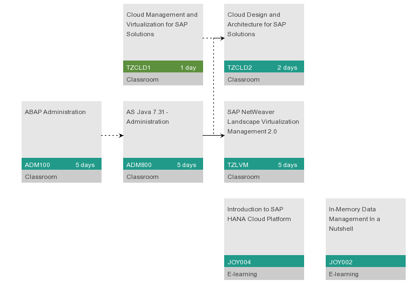The height and width of the screenshot is (287, 417).
Task: Select the ABAP Administration course title
Action: 55,112
